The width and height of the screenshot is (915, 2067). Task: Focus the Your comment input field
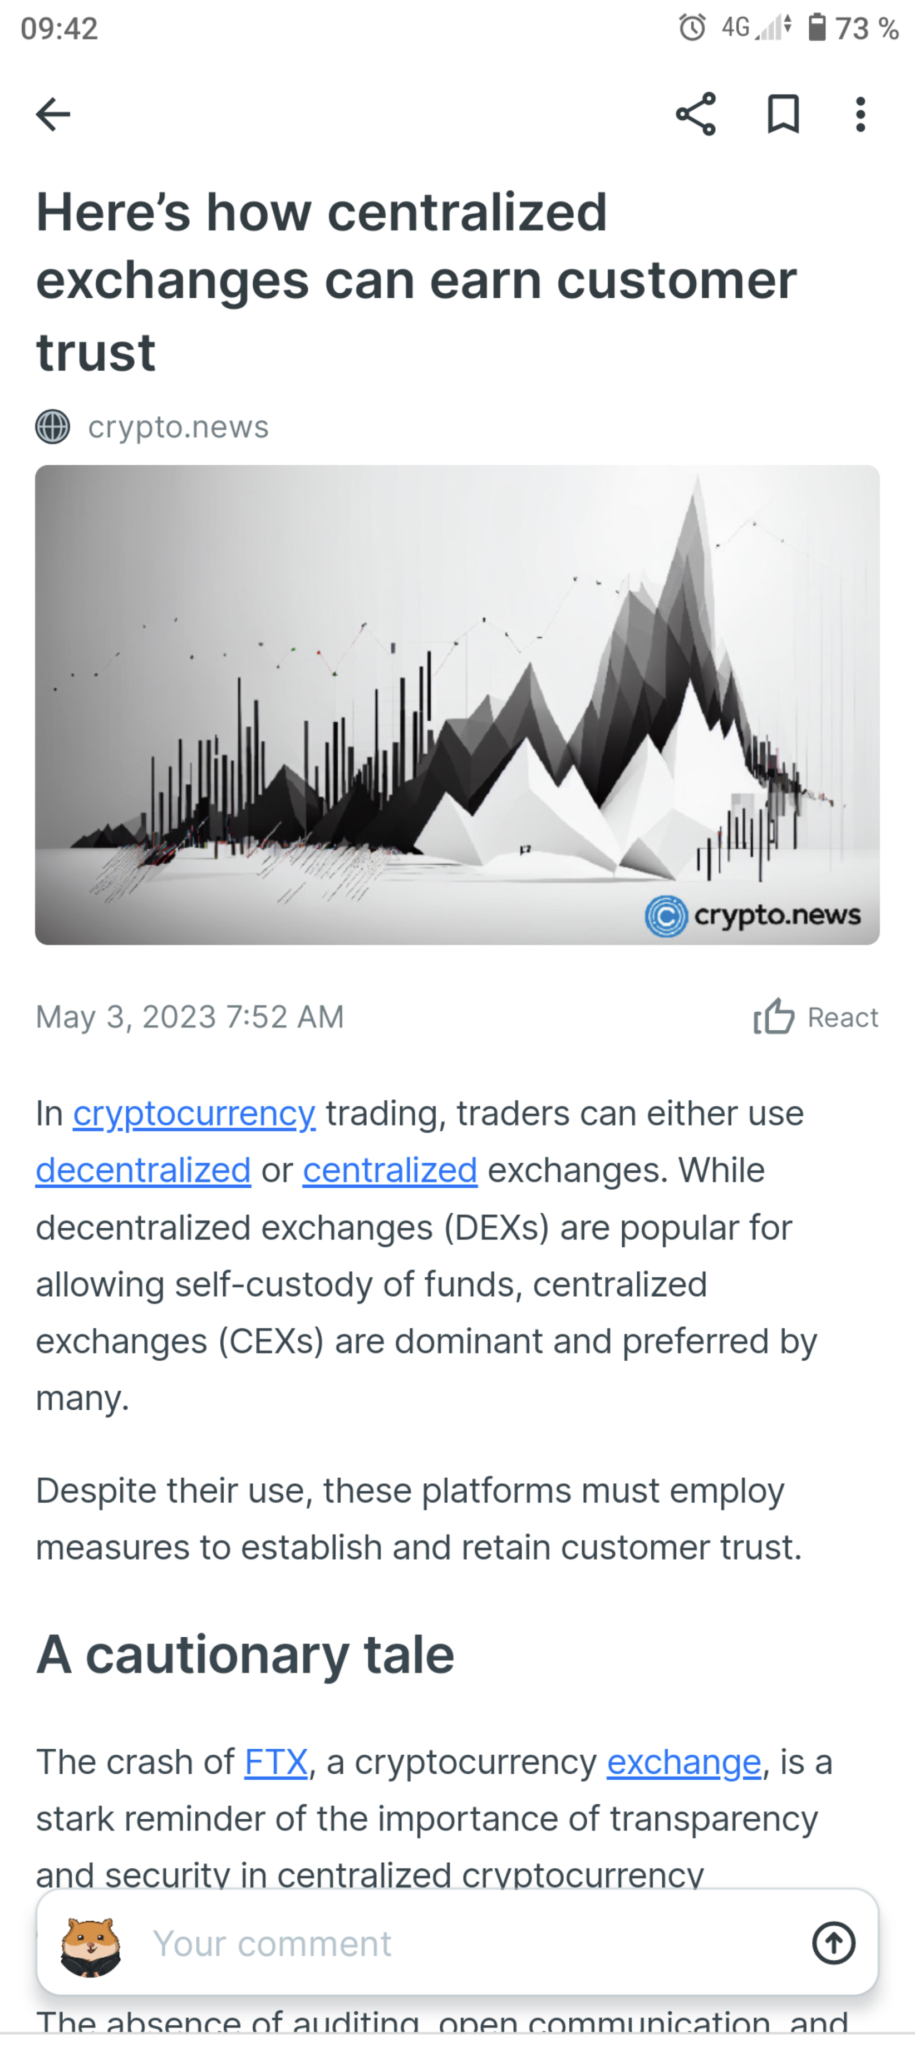pos(465,1943)
